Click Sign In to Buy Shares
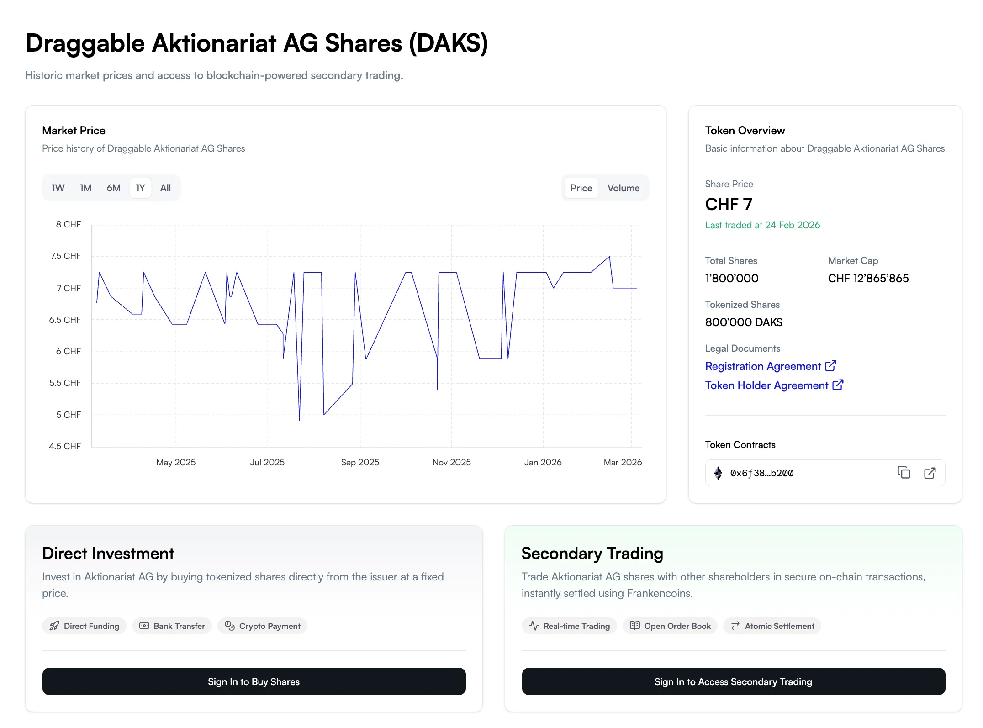 click(254, 681)
